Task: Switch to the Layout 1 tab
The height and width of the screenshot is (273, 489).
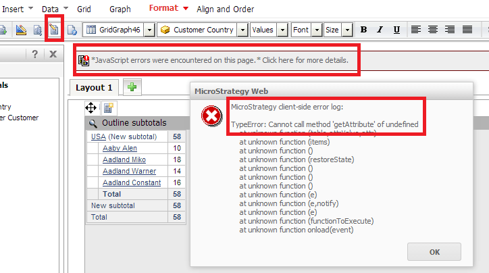Action: click(x=94, y=88)
